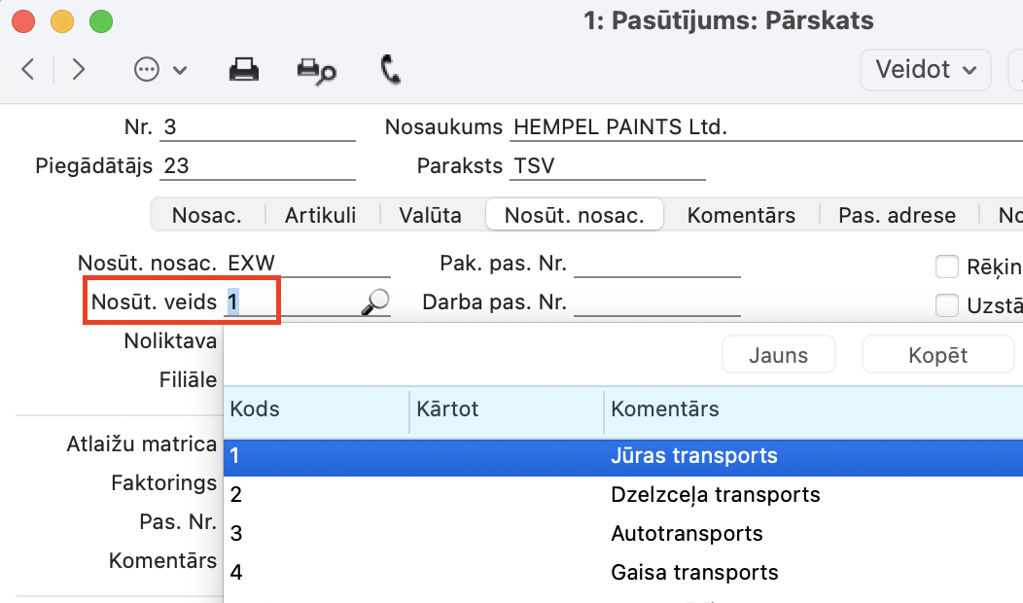This screenshot has width=1023, height=603.
Task: Close the window with red button
Action: pos(23,20)
